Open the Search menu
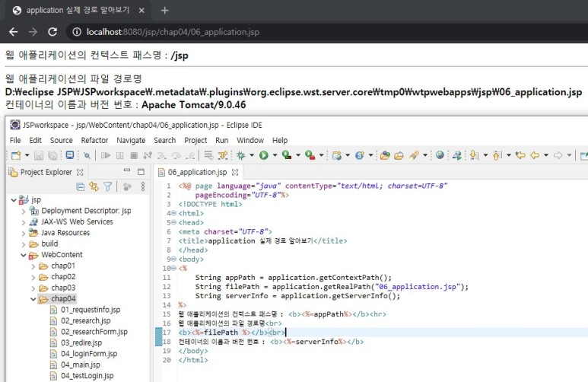 tap(164, 140)
